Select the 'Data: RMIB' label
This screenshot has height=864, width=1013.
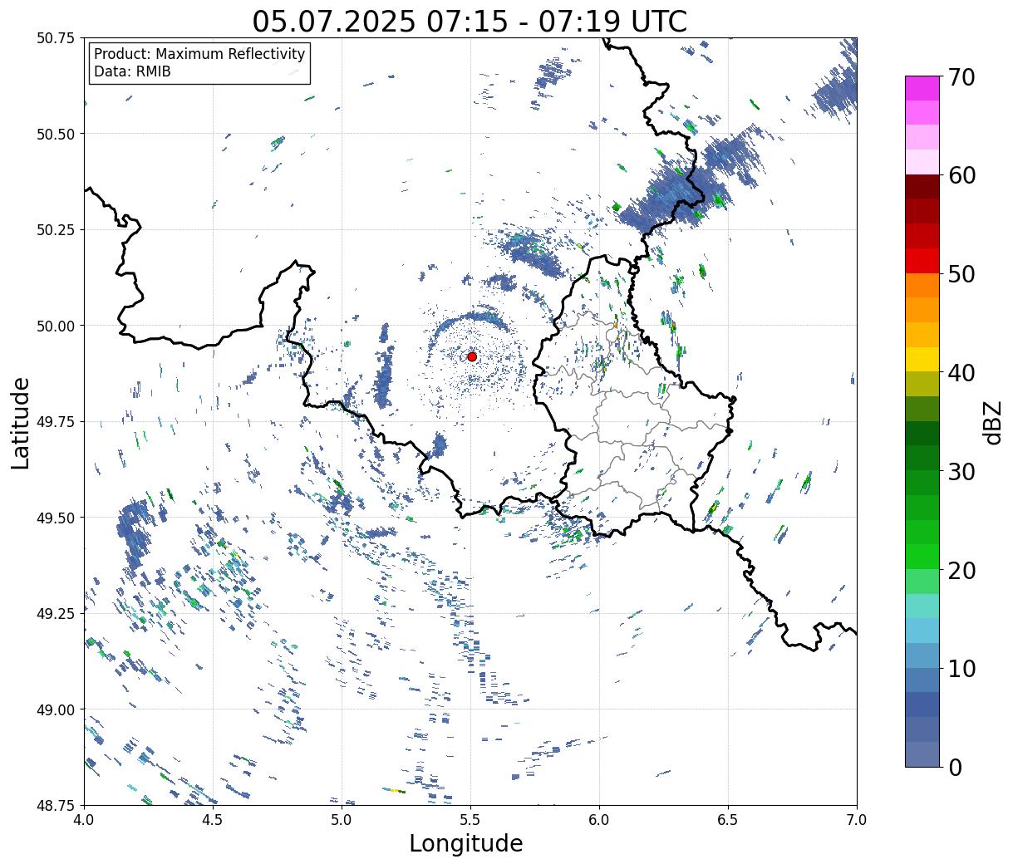coord(132,72)
